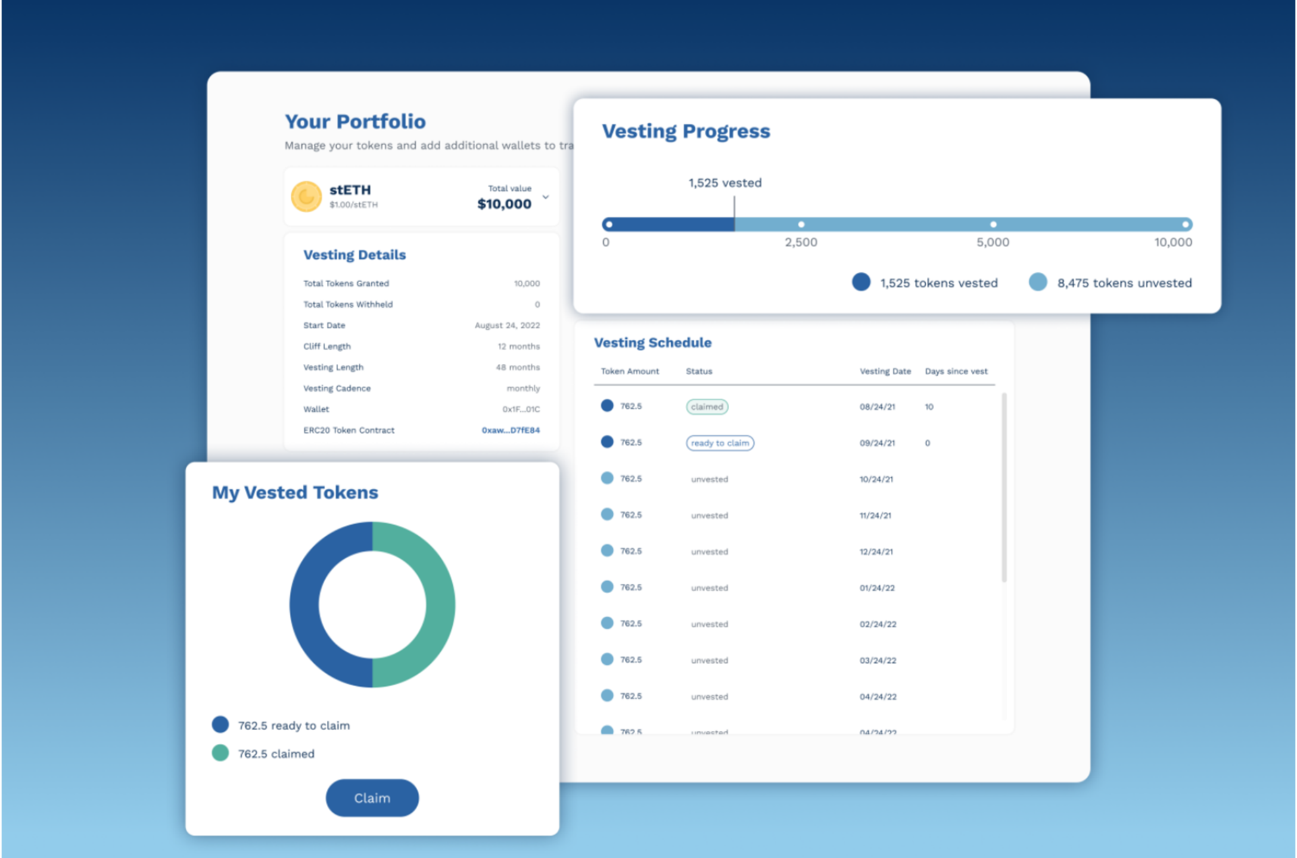
Task: Click the ready to claim legend dot
Action: click(220, 725)
